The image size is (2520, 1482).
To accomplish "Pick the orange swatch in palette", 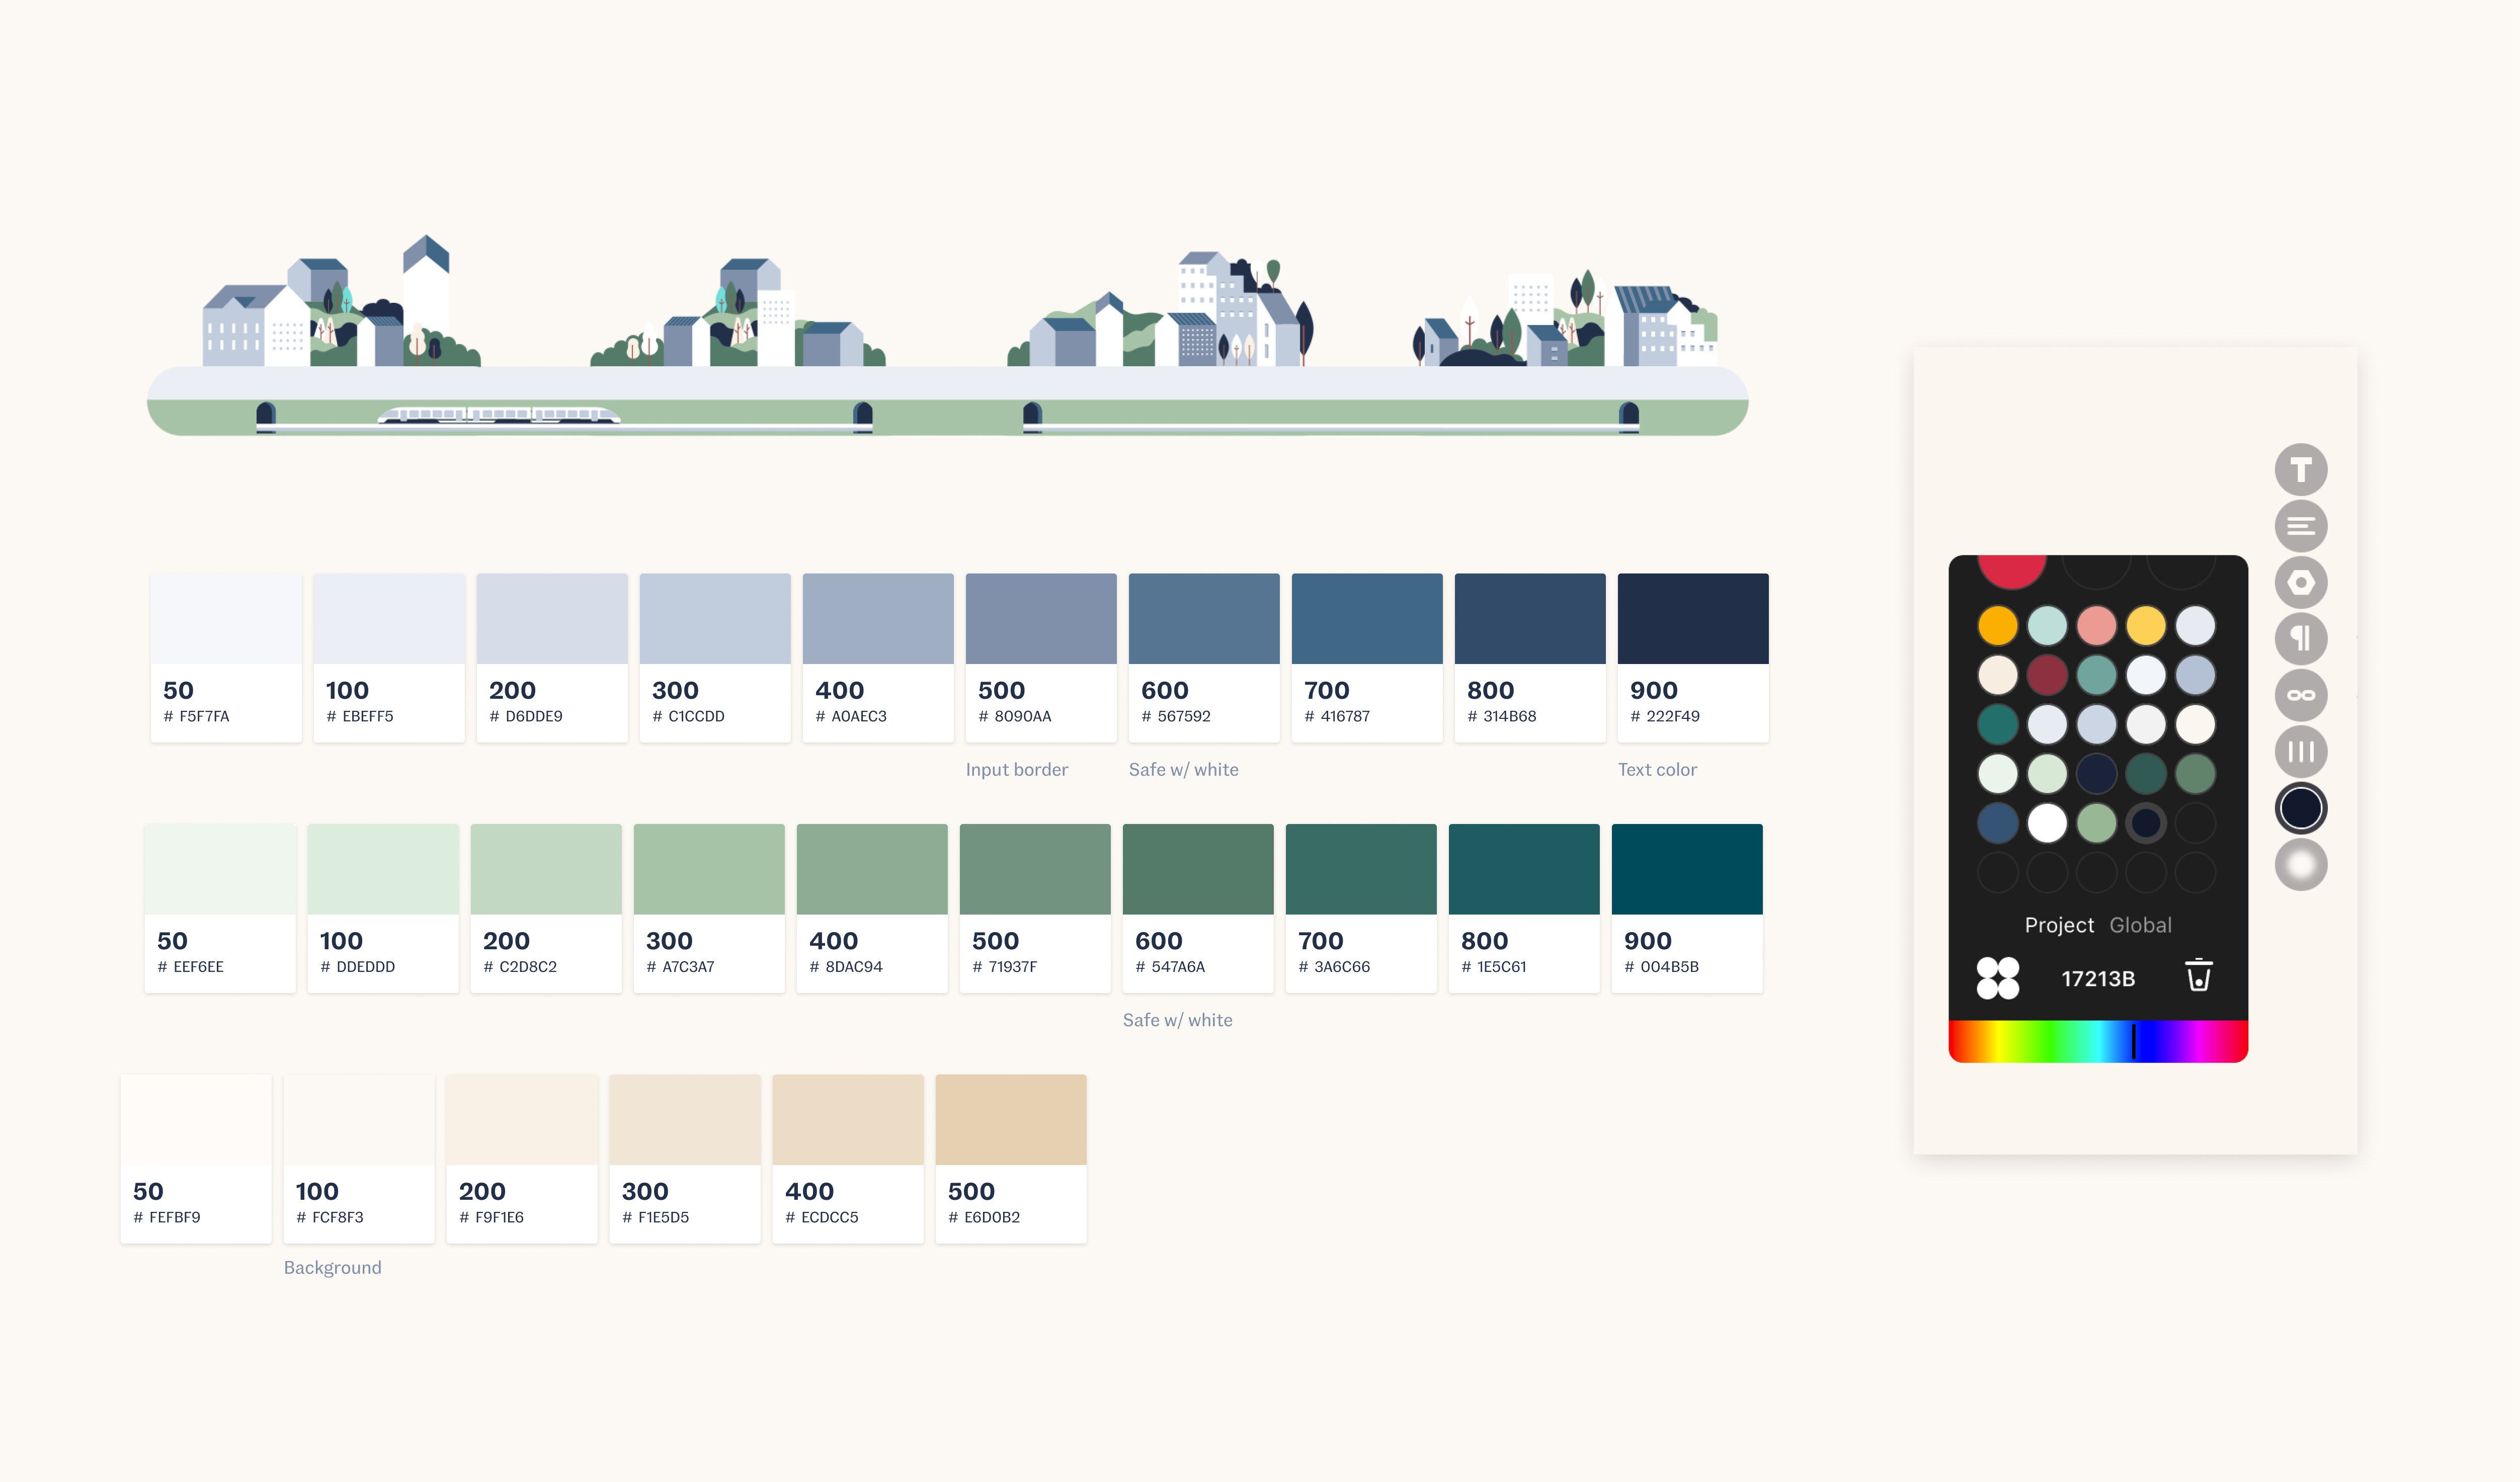I will tap(1997, 626).
